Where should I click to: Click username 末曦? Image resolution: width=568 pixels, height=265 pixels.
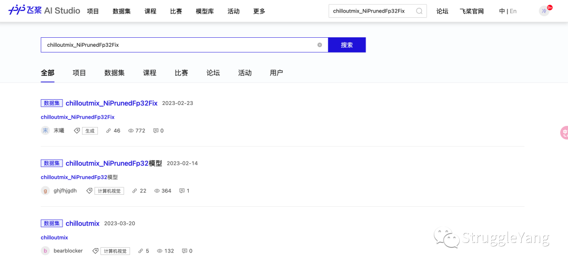coord(59,131)
